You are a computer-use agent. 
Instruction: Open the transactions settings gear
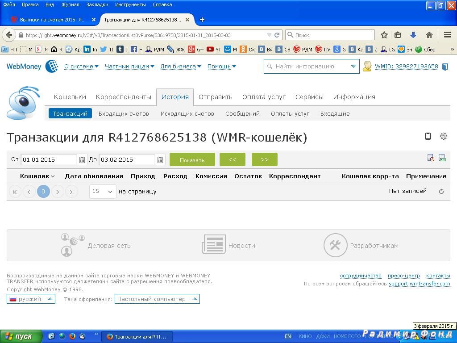(x=443, y=136)
